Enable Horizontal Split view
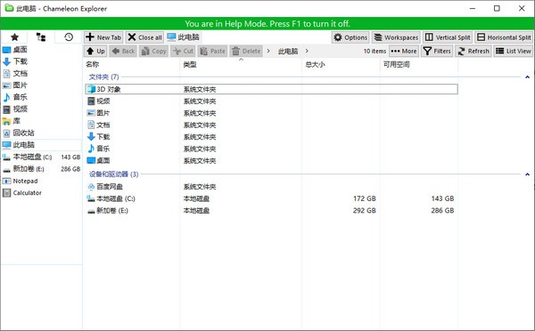The image size is (535, 331). point(504,37)
